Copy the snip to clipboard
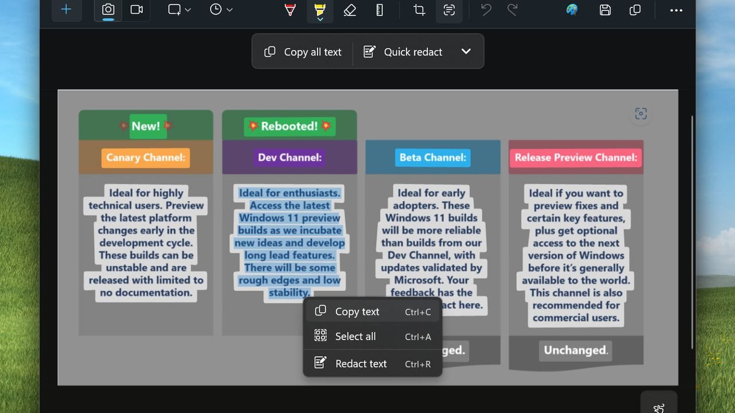Image resolution: width=735 pixels, height=413 pixels. tap(635, 10)
